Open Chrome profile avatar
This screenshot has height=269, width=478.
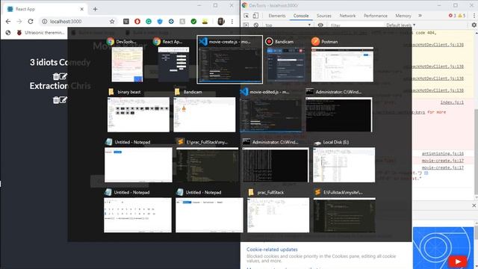click(221, 22)
